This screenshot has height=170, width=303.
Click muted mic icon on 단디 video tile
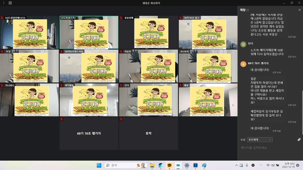coord(121,85)
